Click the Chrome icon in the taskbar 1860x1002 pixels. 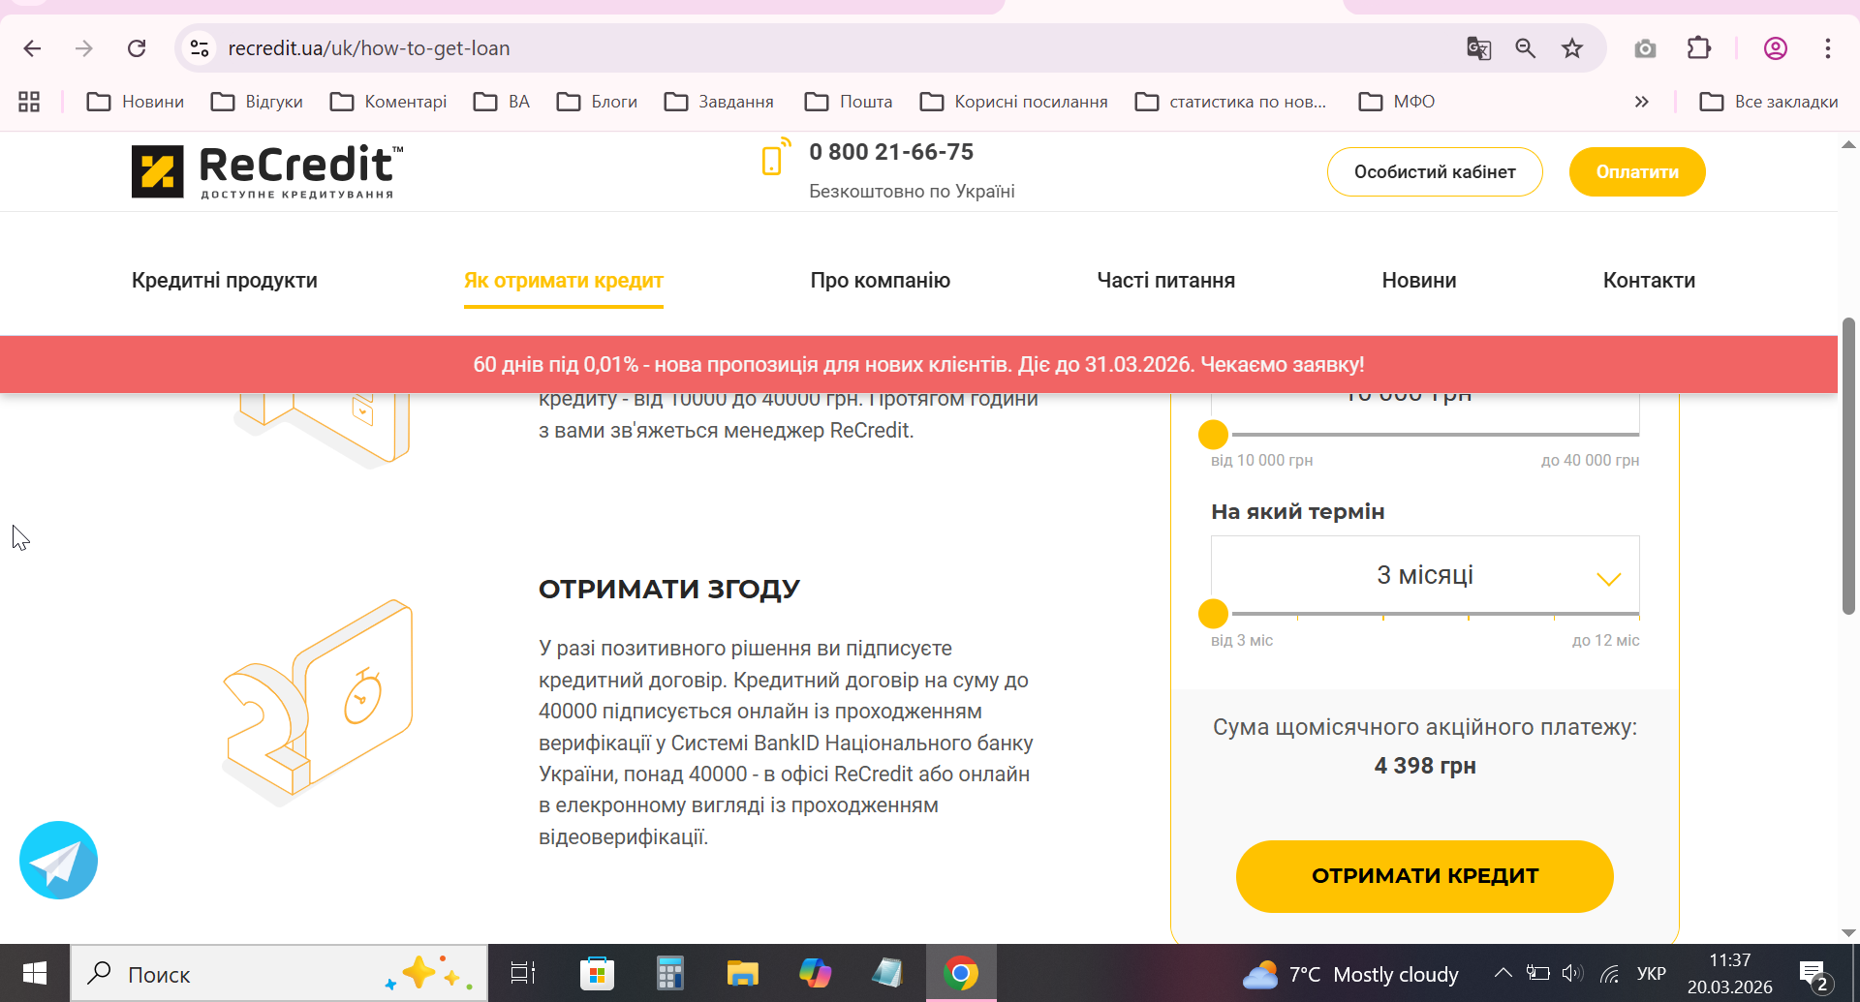pyautogui.click(x=960, y=973)
